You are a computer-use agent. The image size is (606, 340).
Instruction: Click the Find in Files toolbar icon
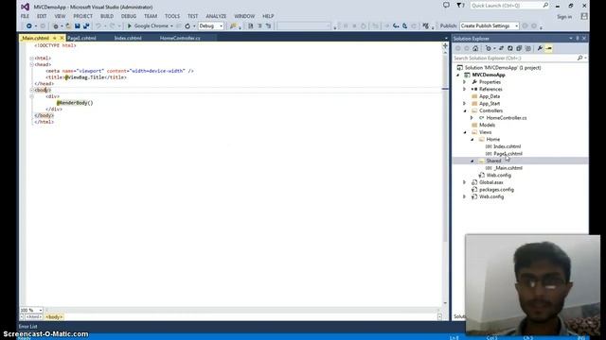(233, 25)
